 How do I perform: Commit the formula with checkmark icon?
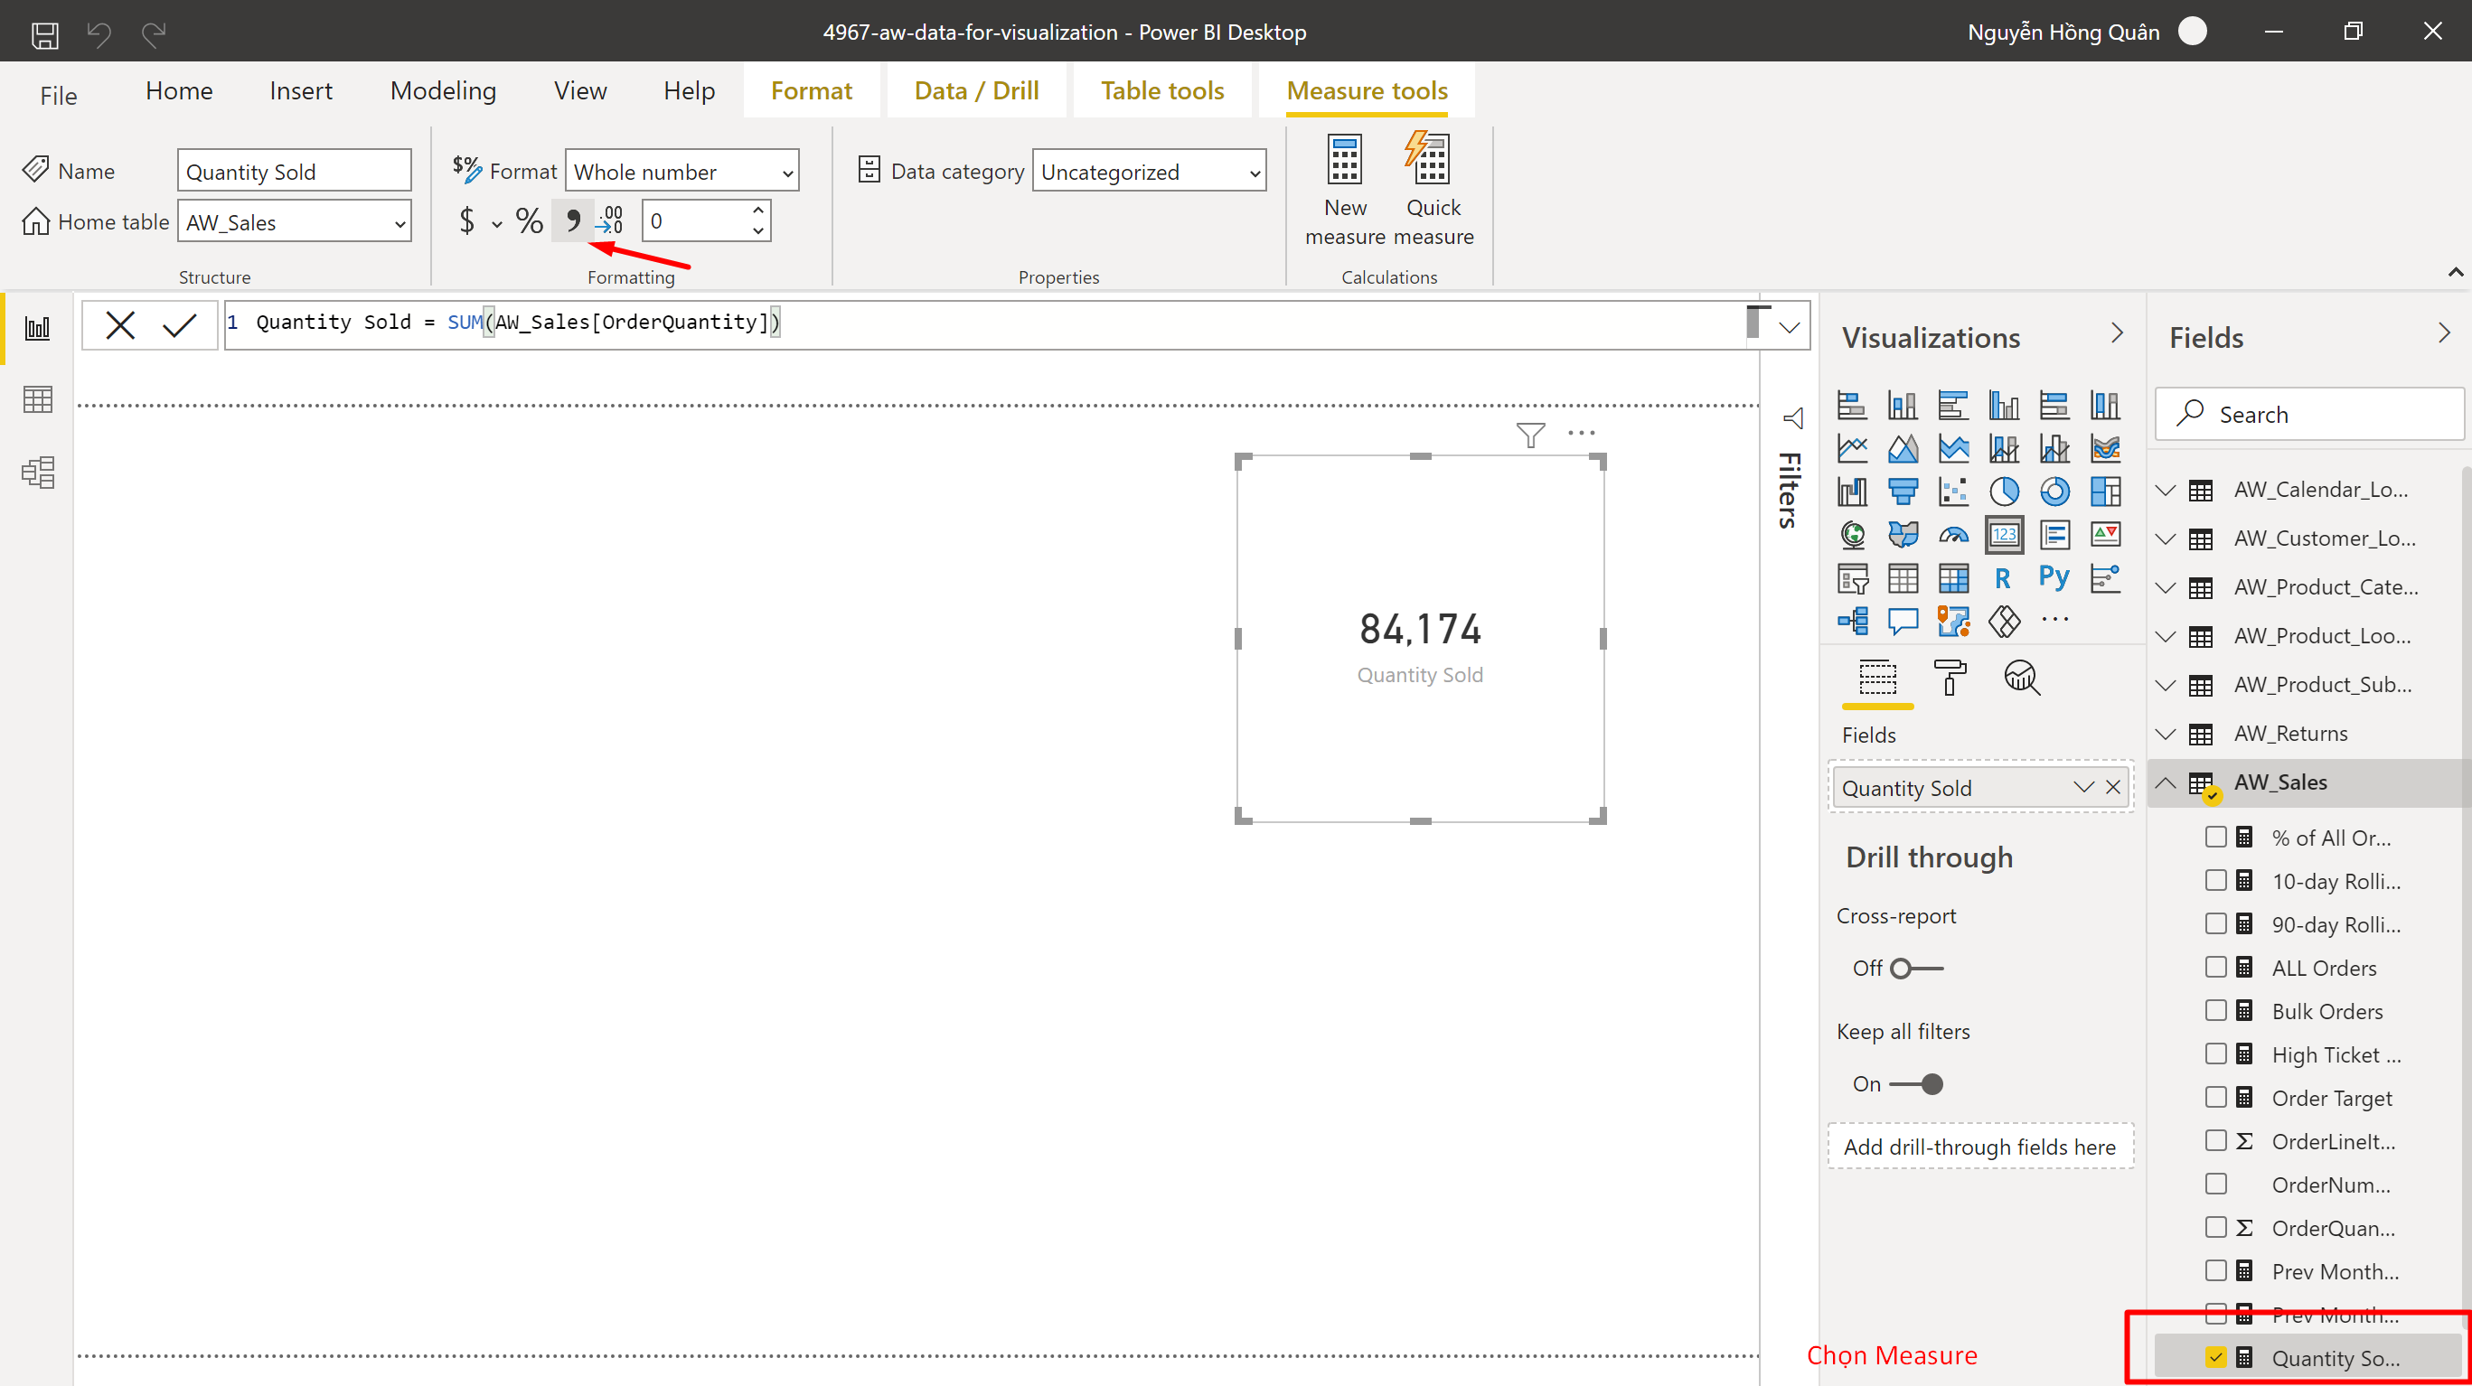(180, 325)
